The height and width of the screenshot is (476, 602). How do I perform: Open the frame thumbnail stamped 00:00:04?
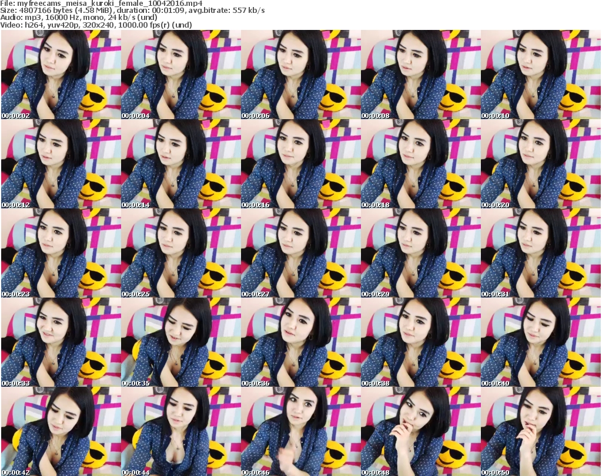tap(181, 75)
